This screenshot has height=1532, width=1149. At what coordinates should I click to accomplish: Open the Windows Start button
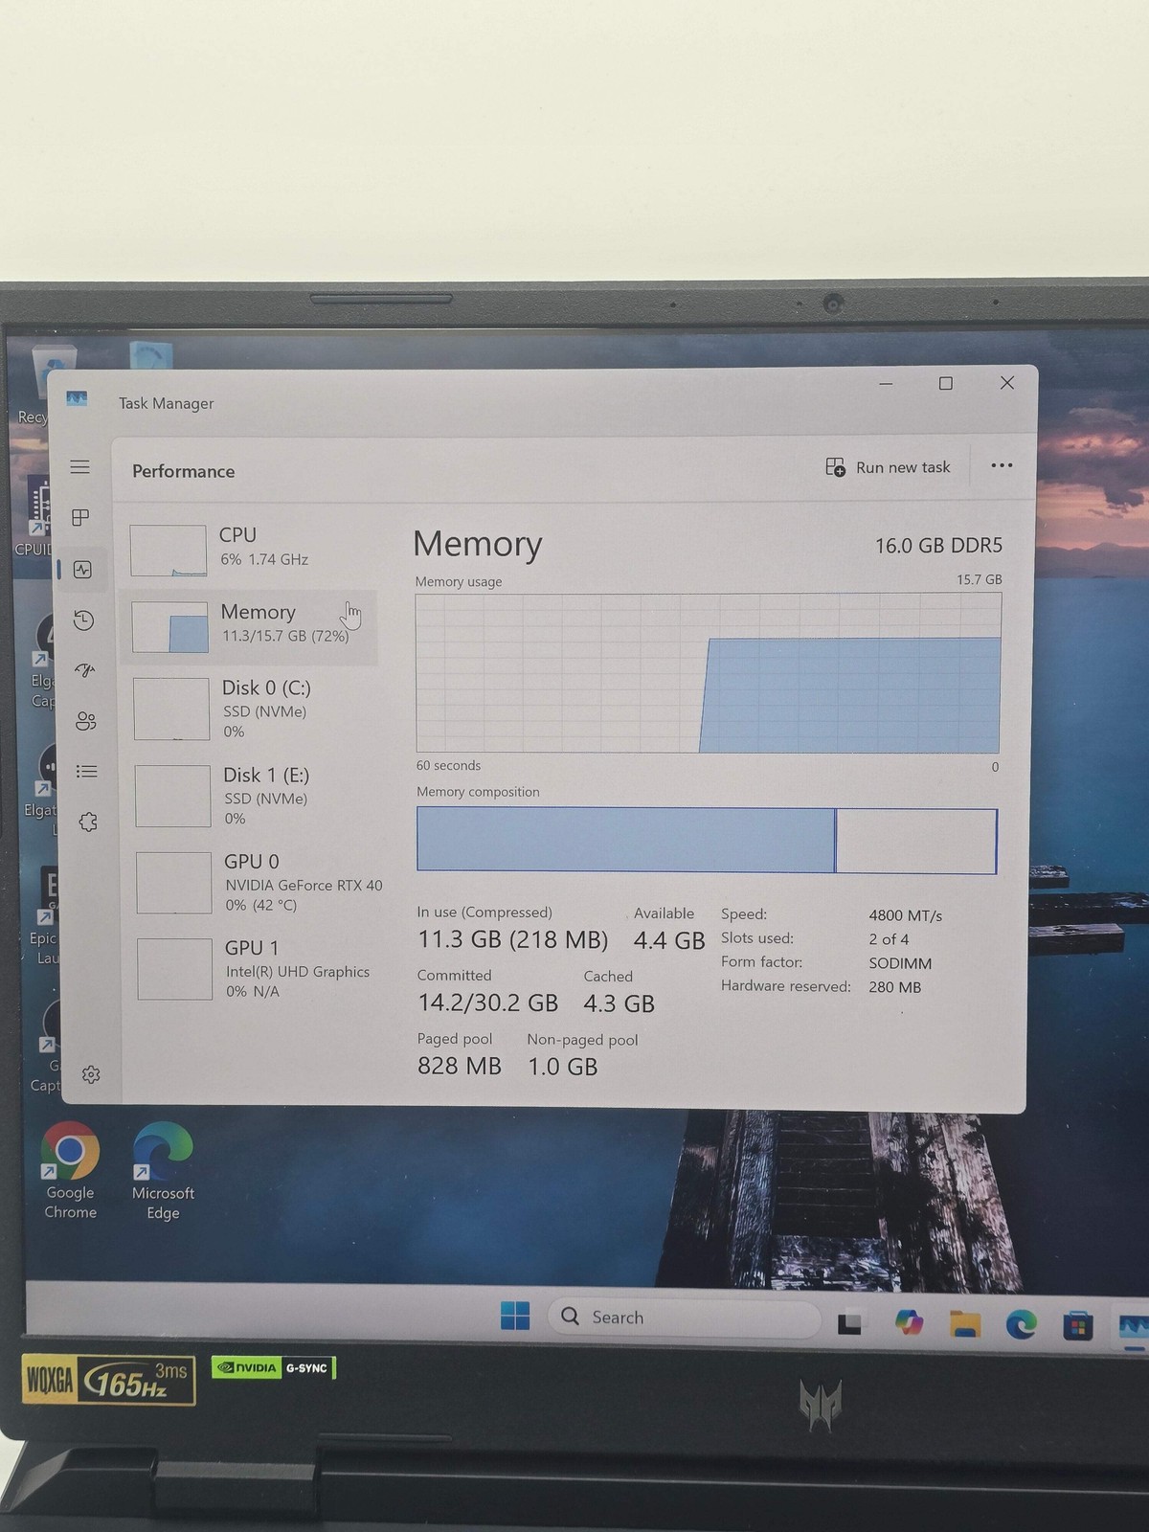[515, 1316]
